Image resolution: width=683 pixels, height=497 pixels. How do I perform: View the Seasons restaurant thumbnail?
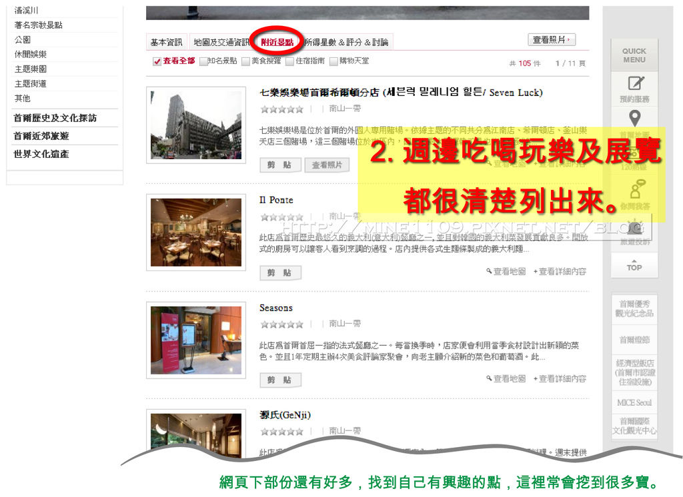coord(196,340)
